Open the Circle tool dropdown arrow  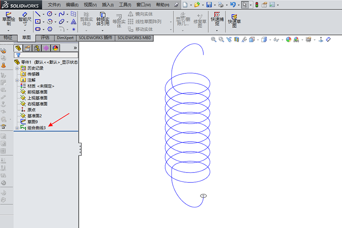click(55, 14)
